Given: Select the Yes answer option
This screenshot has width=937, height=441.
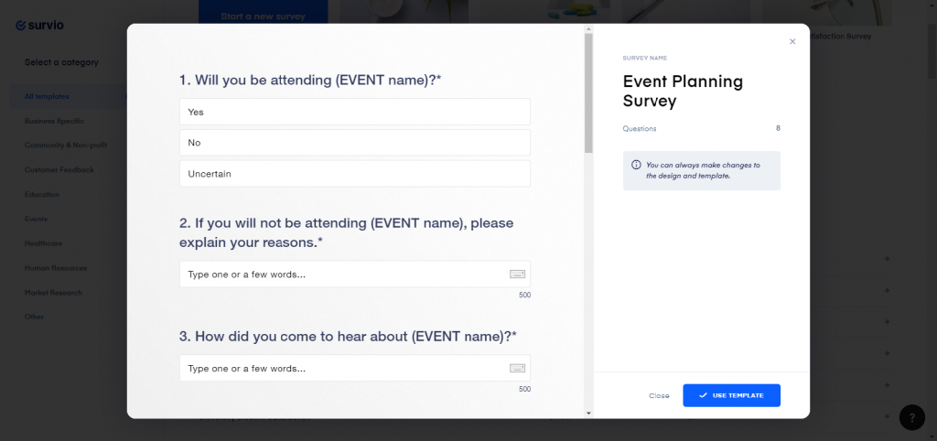Looking at the screenshot, I should pos(354,112).
